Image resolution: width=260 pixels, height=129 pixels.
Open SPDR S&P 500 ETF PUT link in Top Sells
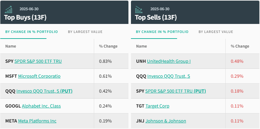pyautogui.click(x=176, y=91)
